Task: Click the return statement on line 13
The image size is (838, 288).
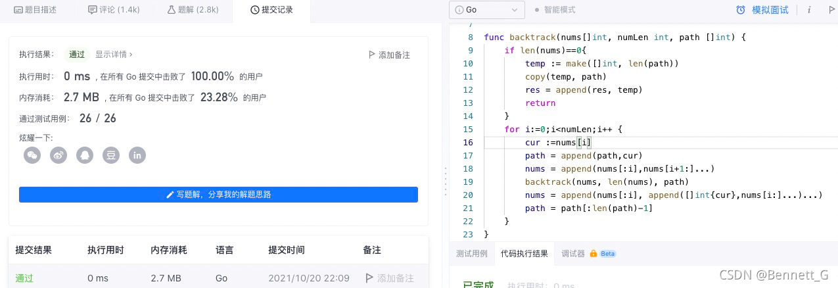Action: point(540,103)
